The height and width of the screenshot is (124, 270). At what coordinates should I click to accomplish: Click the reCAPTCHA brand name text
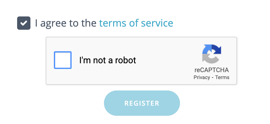click(x=212, y=70)
